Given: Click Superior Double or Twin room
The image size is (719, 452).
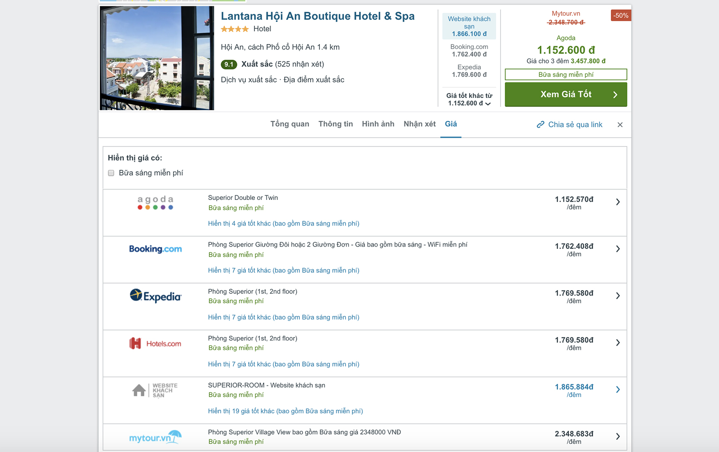Looking at the screenshot, I should pos(243,198).
